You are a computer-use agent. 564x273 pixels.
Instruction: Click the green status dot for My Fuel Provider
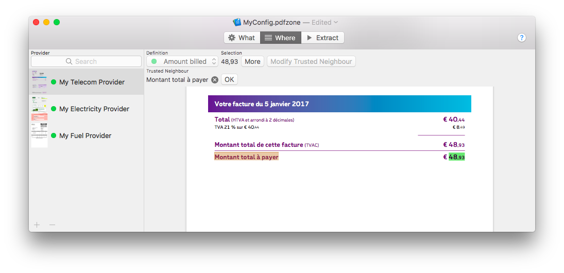[54, 135]
